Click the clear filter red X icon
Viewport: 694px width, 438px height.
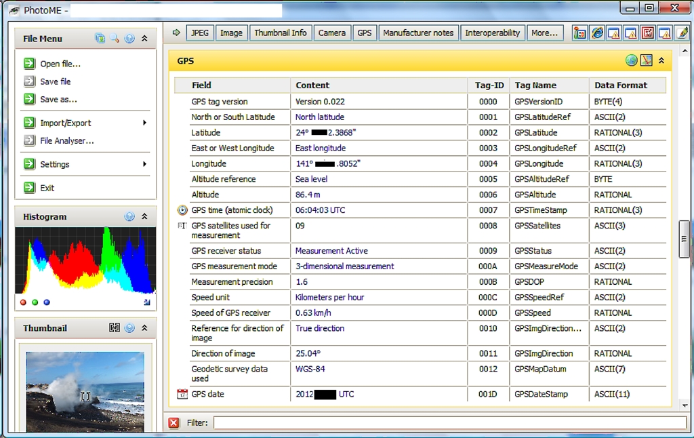coord(174,422)
